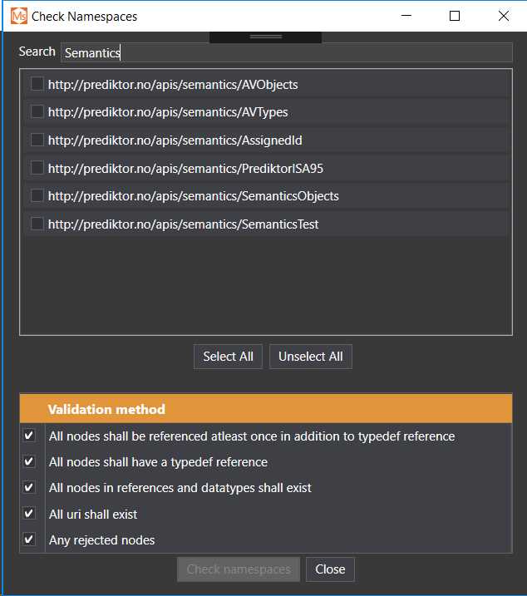Click the grip handle at top center
527x596 pixels.
(265, 37)
